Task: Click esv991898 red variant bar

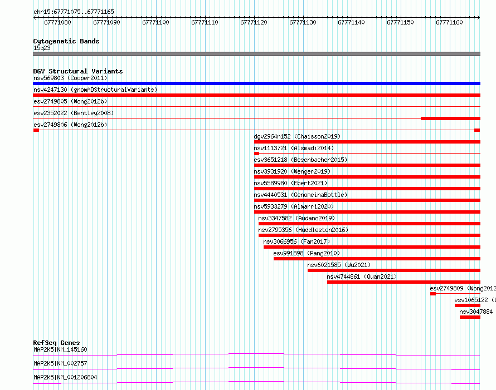Action: (377, 259)
